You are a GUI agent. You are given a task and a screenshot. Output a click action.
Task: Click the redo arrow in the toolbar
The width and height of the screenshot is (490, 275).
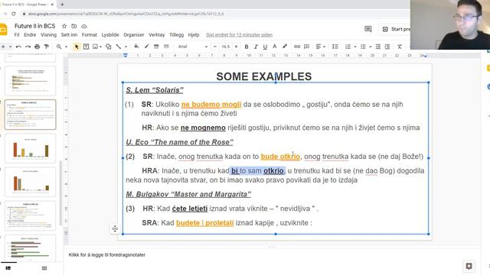tap(28, 47)
